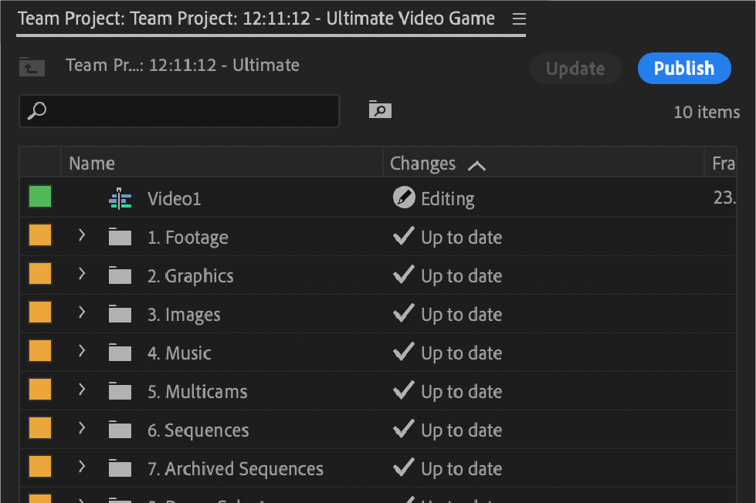756x503 pixels.
Task: Click the green label swatch for Video1
Action: point(40,197)
